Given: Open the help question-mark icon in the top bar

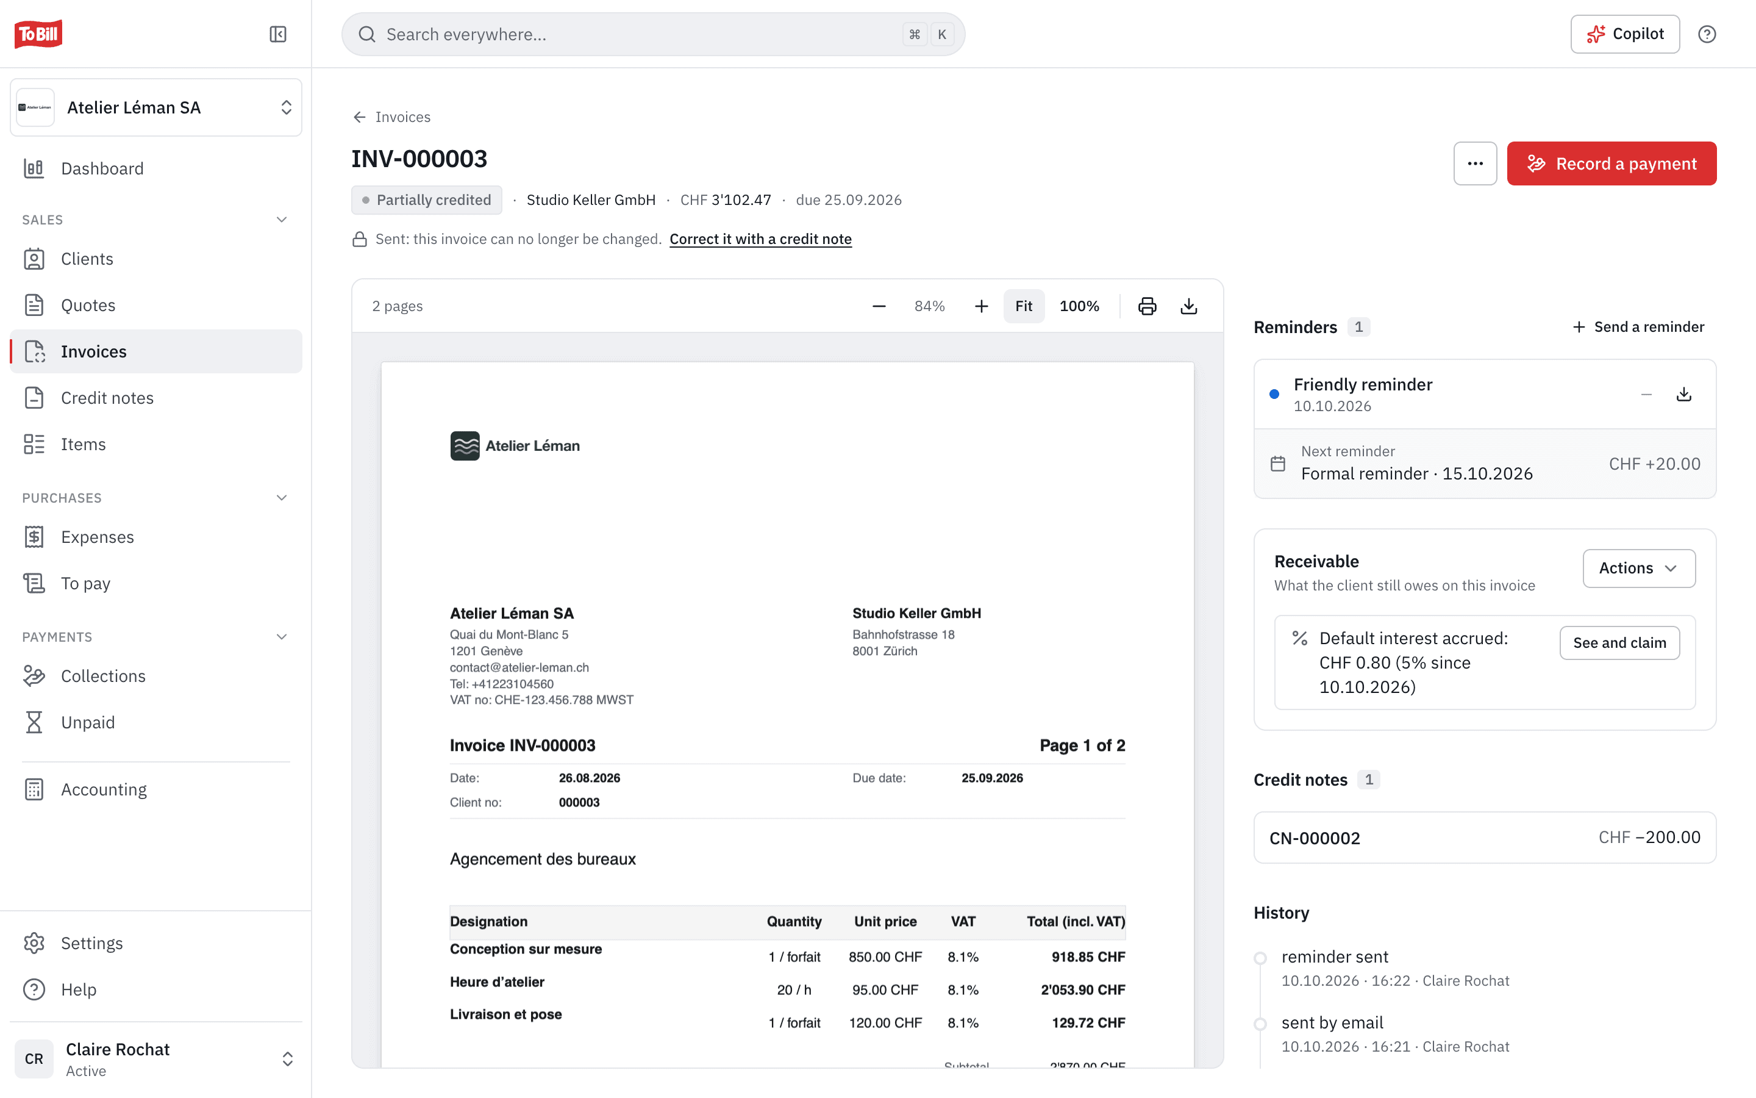Looking at the screenshot, I should [1707, 34].
